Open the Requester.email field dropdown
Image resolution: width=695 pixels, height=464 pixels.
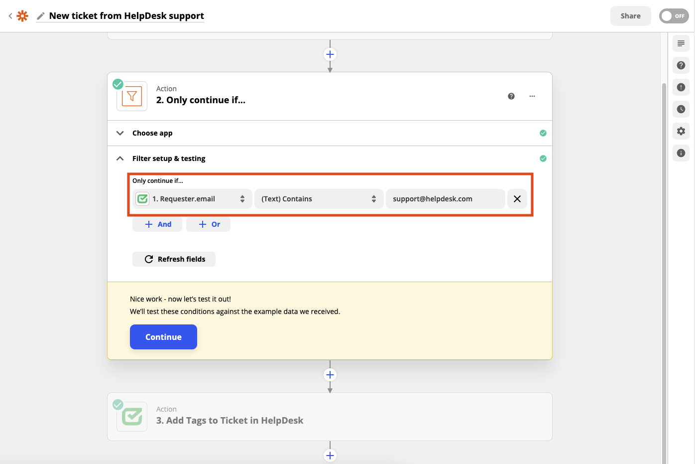(192, 199)
